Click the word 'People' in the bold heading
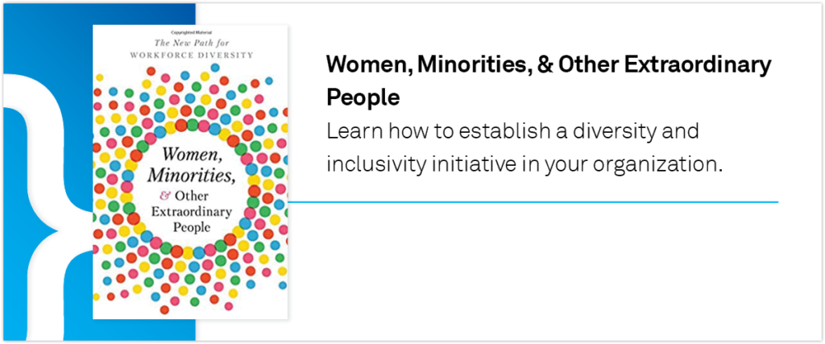 pyautogui.click(x=363, y=97)
